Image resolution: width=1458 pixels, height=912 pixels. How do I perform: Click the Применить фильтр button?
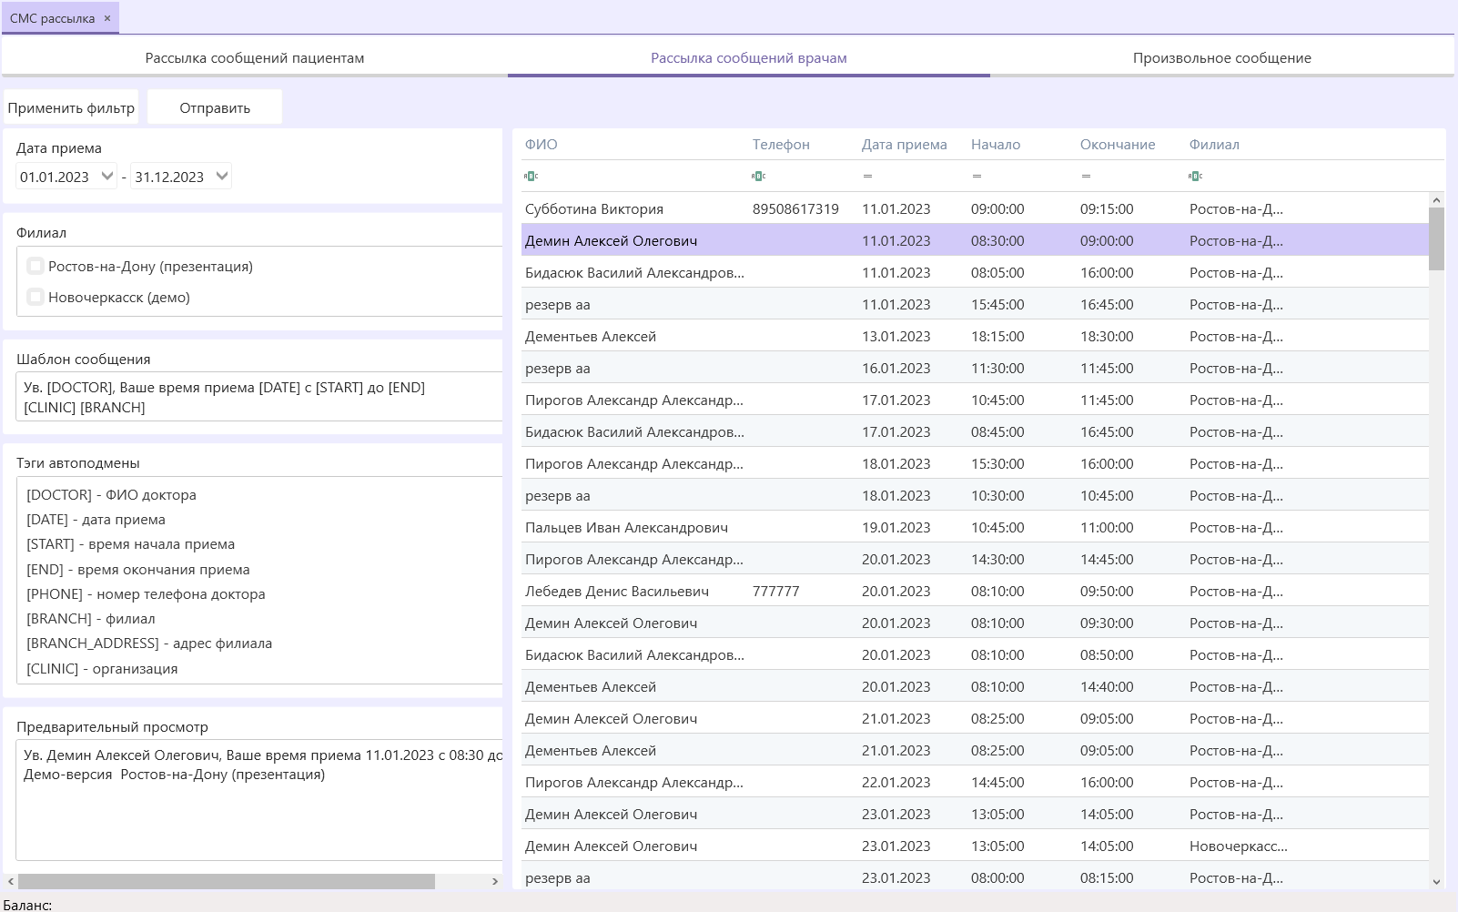(71, 107)
